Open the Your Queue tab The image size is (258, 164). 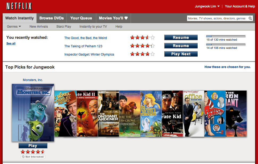(x=81, y=18)
